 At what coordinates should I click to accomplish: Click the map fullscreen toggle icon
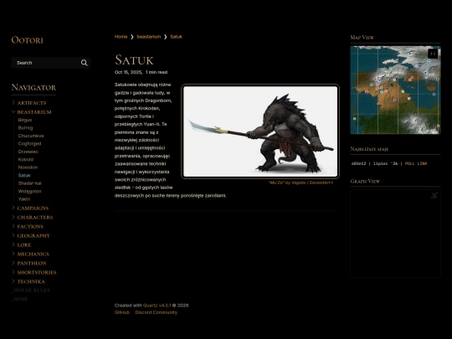click(x=433, y=54)
